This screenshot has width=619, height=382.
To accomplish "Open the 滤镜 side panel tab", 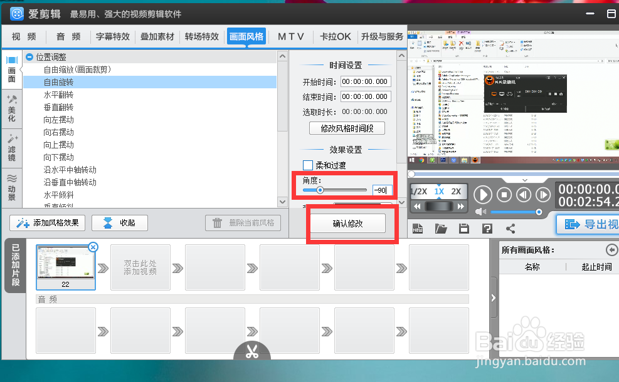I will click(12, 148).
